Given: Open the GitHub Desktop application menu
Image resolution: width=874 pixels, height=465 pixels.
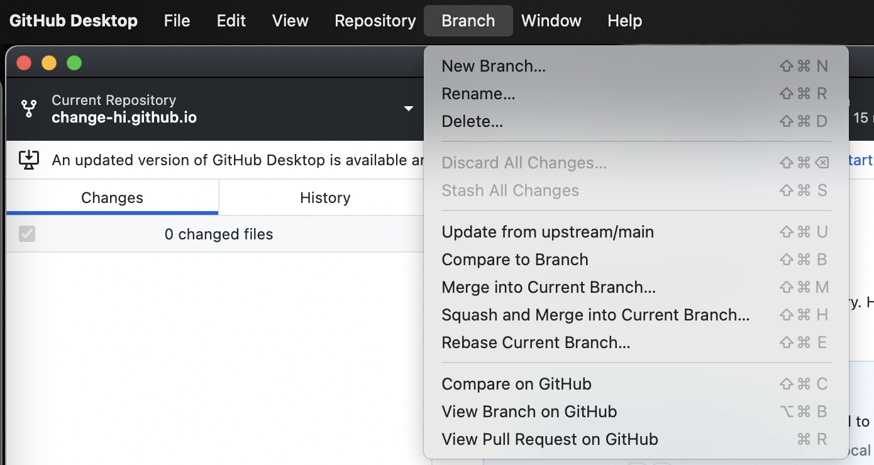Looking at the screenshot, I should tap(74, 21).
